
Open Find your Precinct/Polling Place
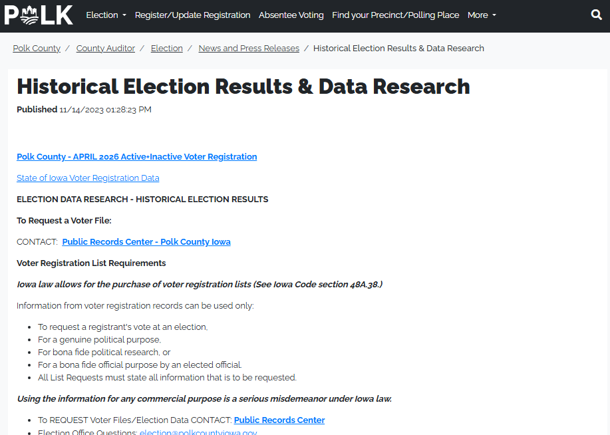395,15
